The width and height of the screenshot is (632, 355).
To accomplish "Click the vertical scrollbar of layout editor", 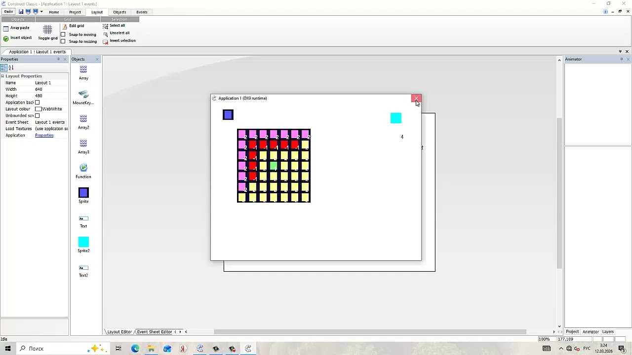I will click(559, 192).
